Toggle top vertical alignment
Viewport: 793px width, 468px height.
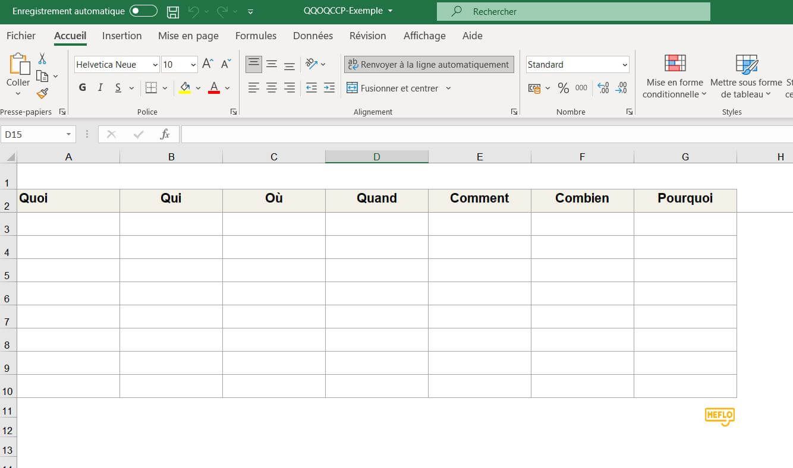pos(254,64)
